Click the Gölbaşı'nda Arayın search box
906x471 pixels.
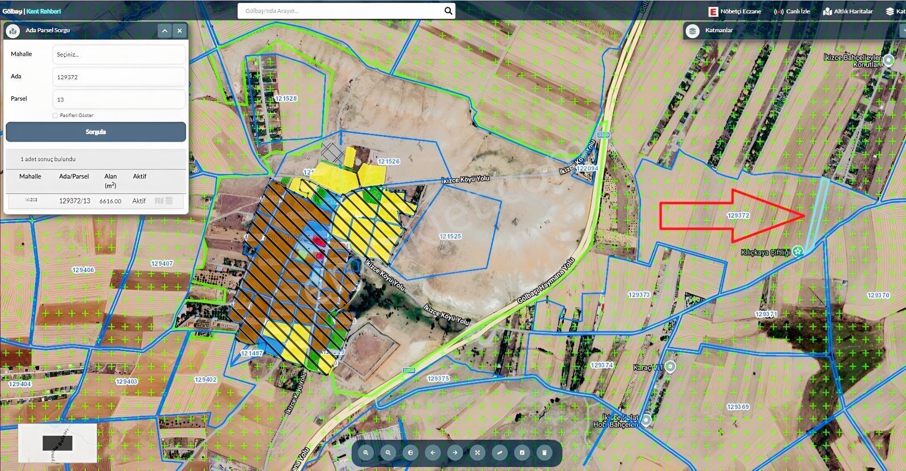click(340, 11)
